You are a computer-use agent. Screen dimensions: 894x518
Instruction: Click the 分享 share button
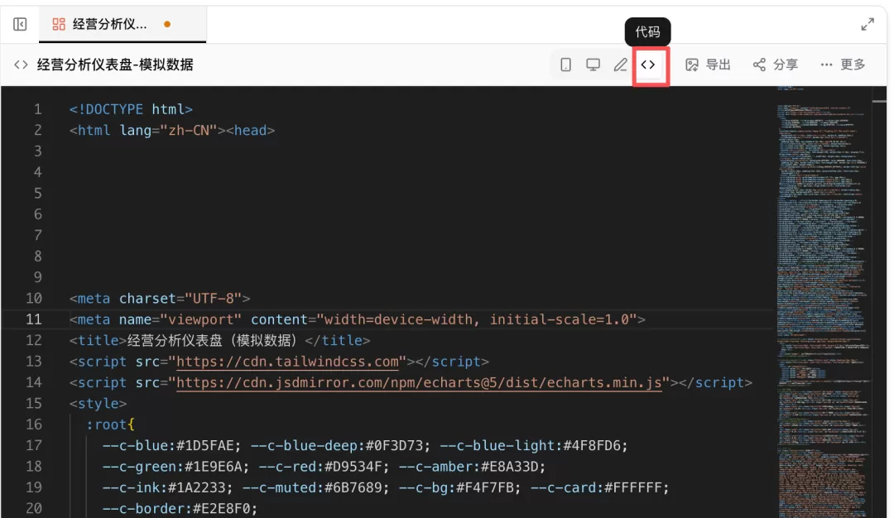click(776, 65)
